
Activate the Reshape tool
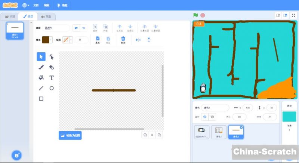[x=52, y=57]
